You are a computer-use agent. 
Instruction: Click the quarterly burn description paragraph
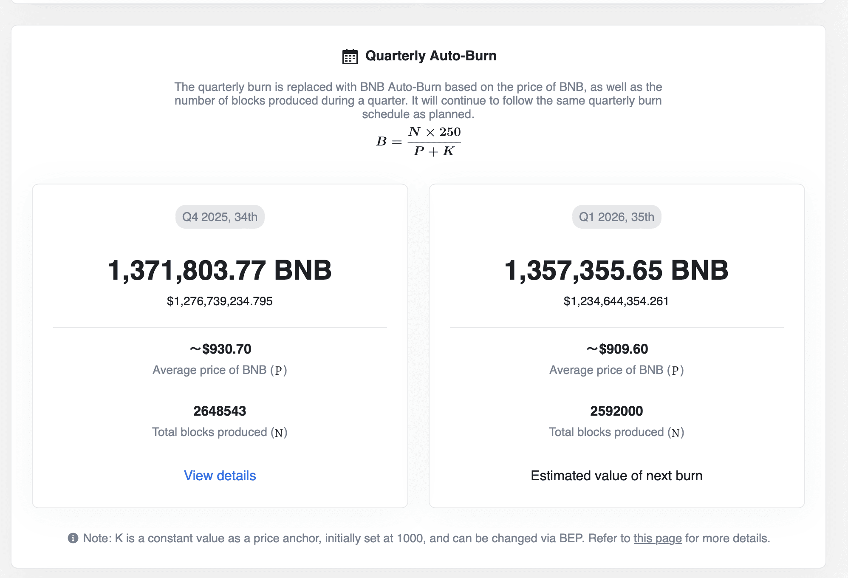pos(418,100)
